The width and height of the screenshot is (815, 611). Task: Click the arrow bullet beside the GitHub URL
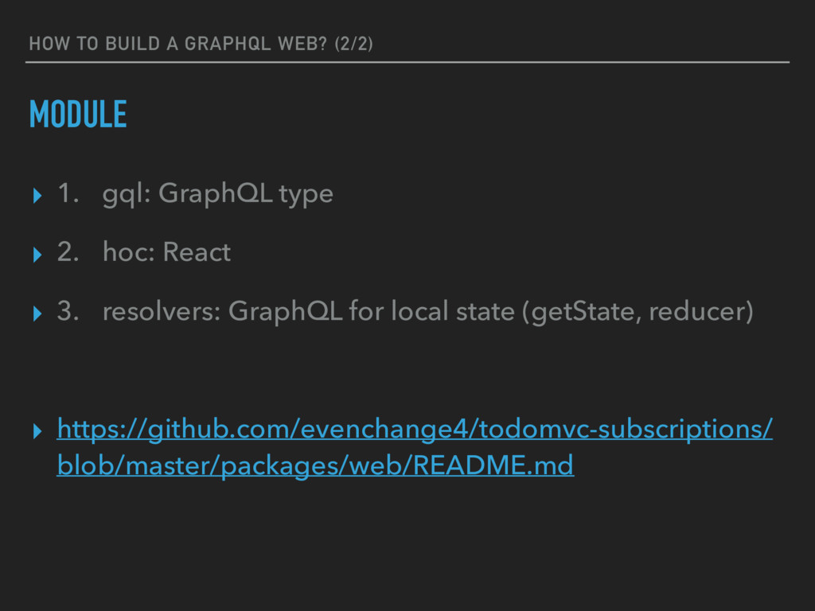37,430
